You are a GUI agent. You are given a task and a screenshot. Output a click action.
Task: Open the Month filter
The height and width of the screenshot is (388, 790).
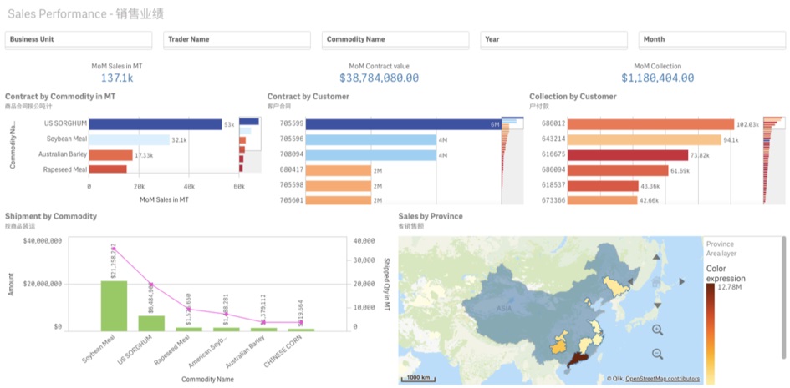tap(711, 39)
